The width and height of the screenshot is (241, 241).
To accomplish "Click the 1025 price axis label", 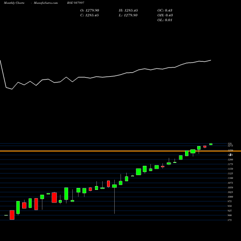I will [230, 192].
